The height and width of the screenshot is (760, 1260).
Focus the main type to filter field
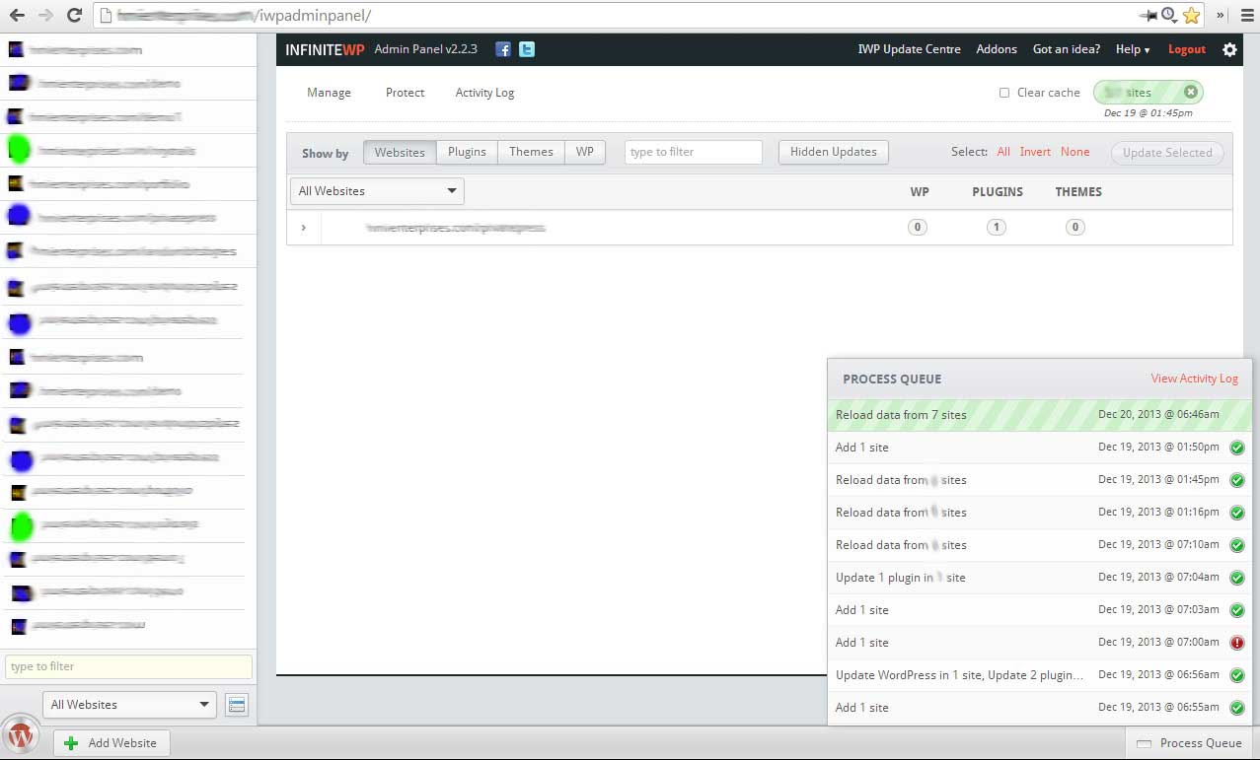tap(694, 152)
